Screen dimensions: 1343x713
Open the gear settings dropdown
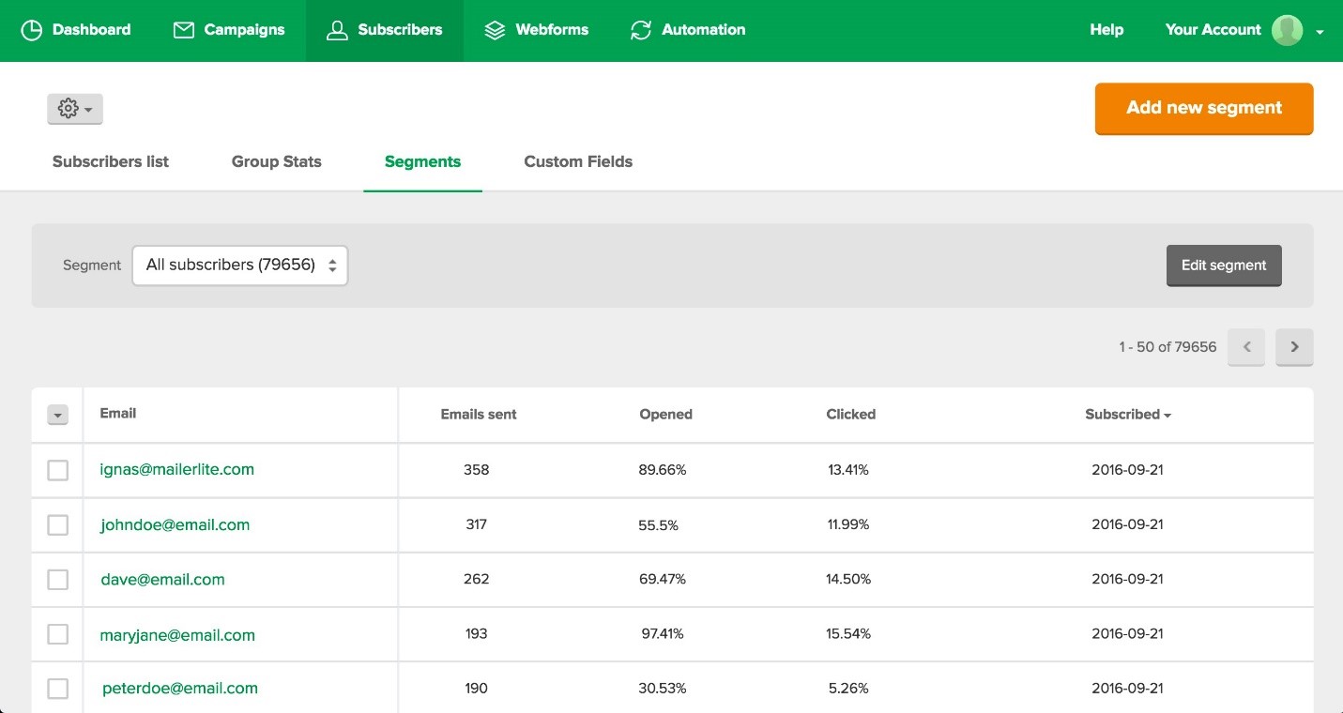pyautogui.click(x=75, y=109)
